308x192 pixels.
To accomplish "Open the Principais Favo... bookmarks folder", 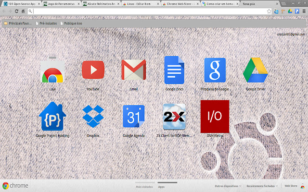I will pos(18,24).
